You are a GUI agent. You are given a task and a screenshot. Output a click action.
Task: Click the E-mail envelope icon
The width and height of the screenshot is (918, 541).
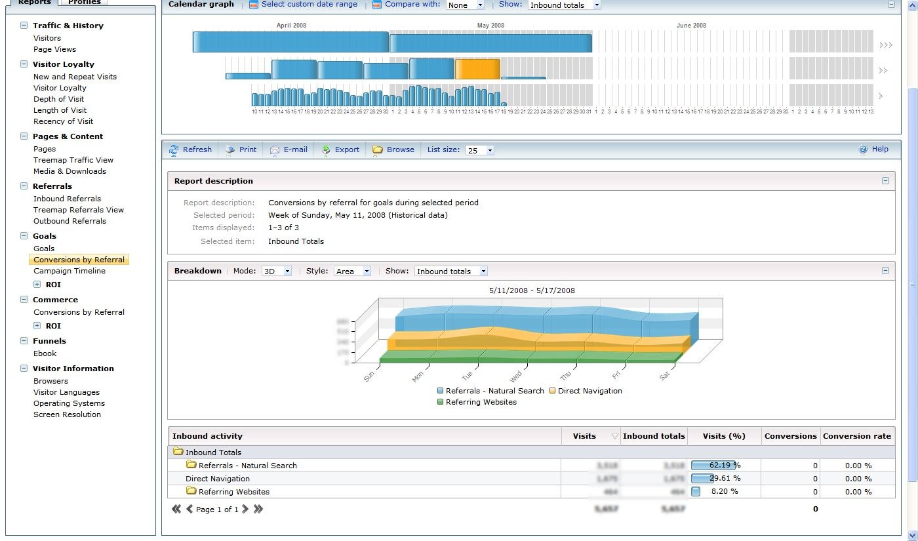275,150
